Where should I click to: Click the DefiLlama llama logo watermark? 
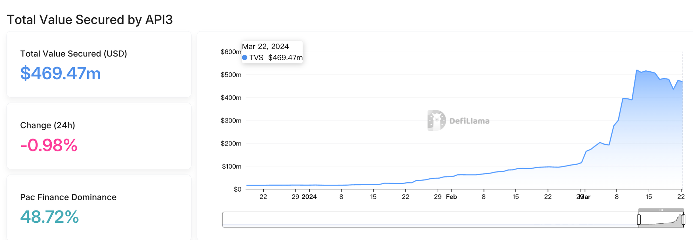436,121
